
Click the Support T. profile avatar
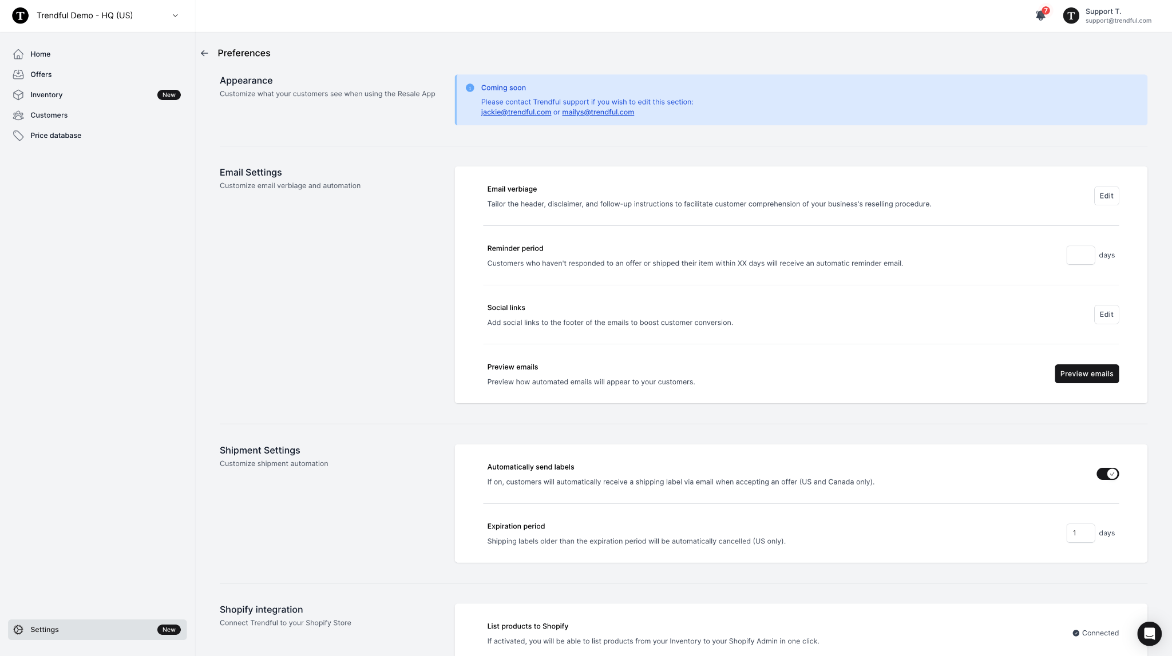click(x=1071, y=15)
